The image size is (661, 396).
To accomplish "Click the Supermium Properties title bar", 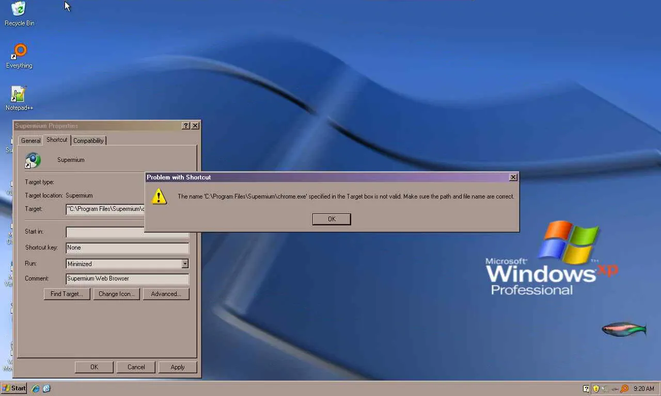I will (x=107, y=126).
